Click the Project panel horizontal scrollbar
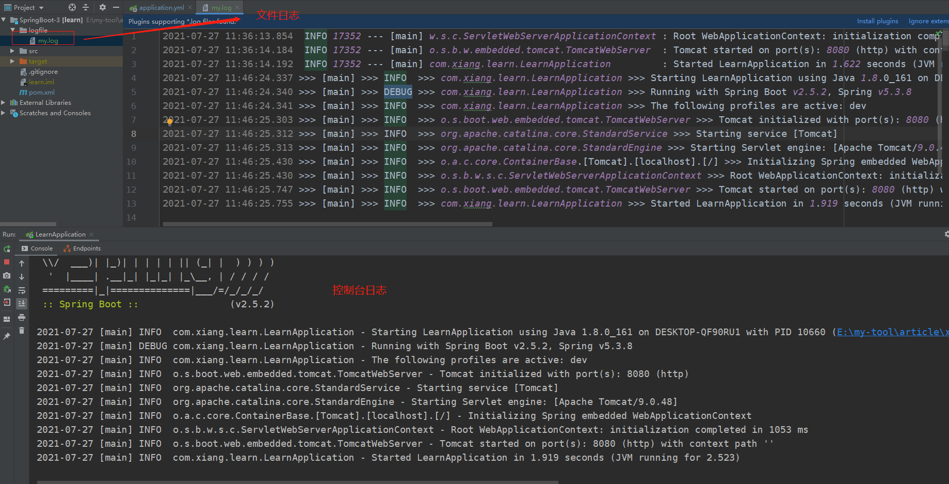Image resolution: width=949 pixels, height=484 pixels. coord(28,224)
